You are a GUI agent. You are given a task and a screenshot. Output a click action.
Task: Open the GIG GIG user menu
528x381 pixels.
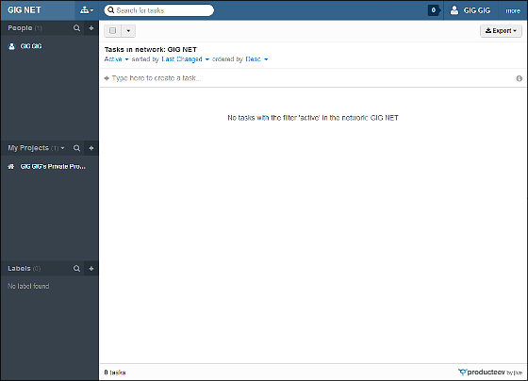(470, 10)
